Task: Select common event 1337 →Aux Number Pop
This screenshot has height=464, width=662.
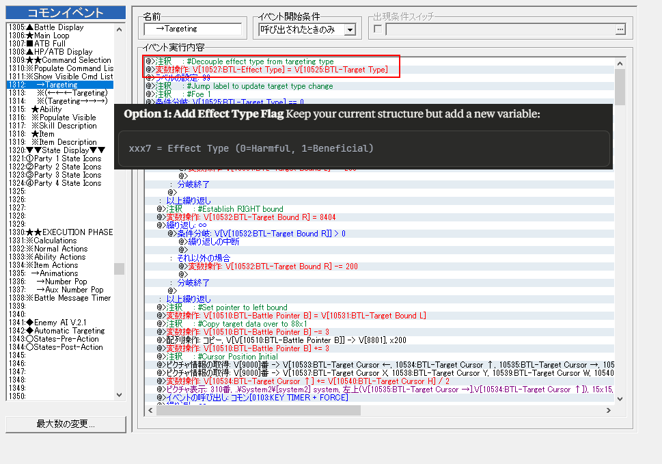Action: coord(60,290)
